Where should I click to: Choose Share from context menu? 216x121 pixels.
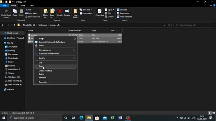coord(55,45)
